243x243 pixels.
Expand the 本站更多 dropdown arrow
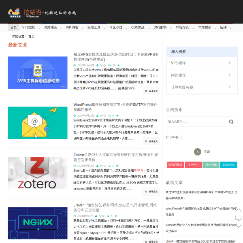pyautogui.click(x=215, y=28)
